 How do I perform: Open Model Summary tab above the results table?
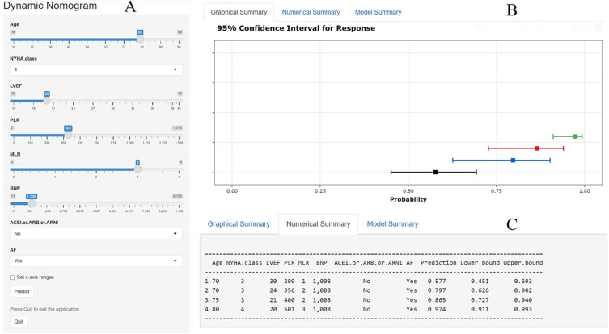click(392, 223)
